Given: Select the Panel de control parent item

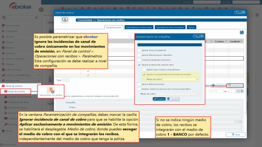Looking at the screenshot, I should pos(14,86).
